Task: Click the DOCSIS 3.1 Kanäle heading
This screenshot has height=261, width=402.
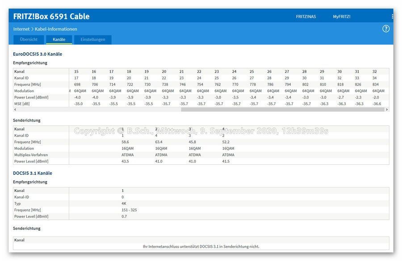Action: (33, 173)
